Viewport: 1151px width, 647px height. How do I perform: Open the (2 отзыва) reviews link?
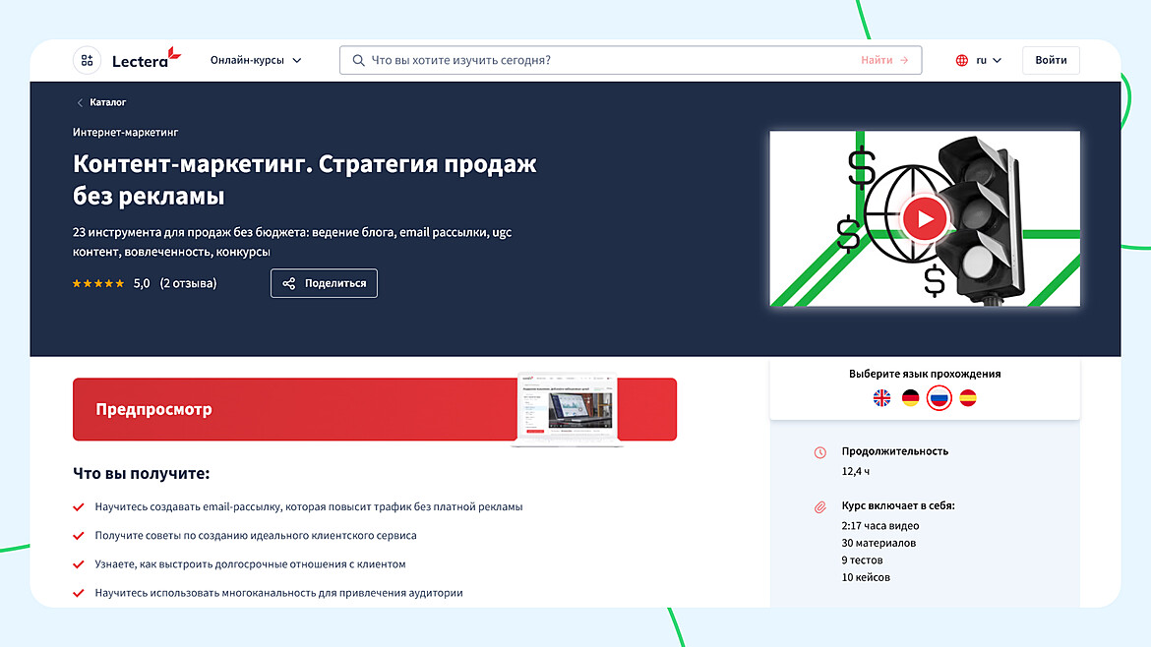pos(188,283)
